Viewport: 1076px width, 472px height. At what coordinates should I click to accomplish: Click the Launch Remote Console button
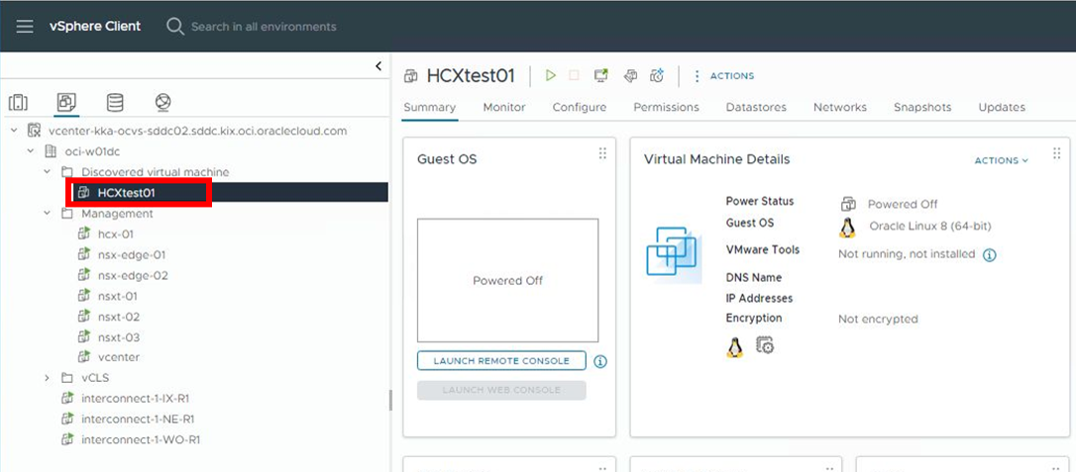click(501, 361)
